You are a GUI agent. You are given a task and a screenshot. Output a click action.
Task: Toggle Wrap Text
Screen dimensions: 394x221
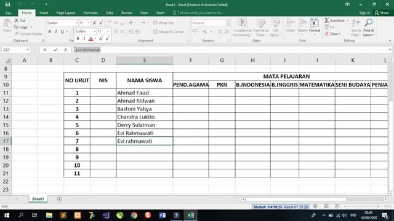(164, 23)
